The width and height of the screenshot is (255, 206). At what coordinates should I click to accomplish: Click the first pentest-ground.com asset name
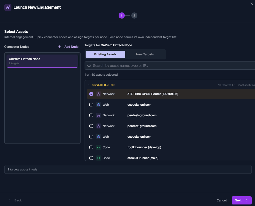tap(142, 115)
